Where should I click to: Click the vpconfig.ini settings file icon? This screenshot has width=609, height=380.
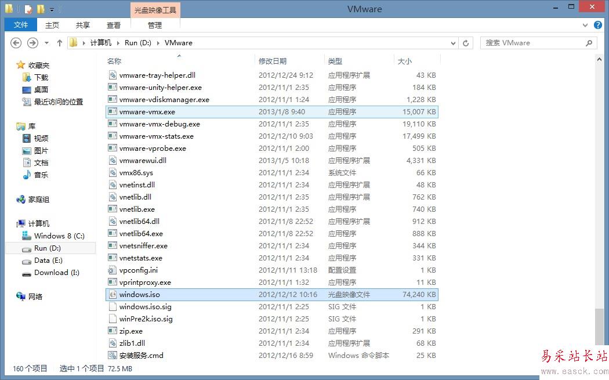point(113,270)
